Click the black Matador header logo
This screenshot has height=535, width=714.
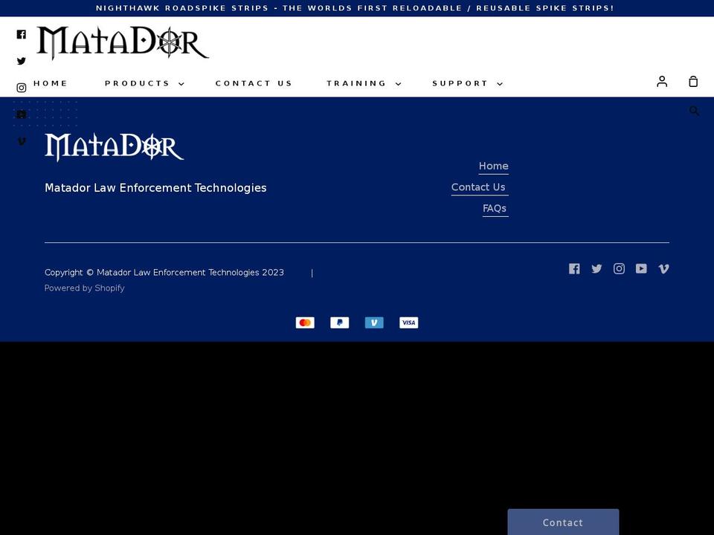pos(123,43)
